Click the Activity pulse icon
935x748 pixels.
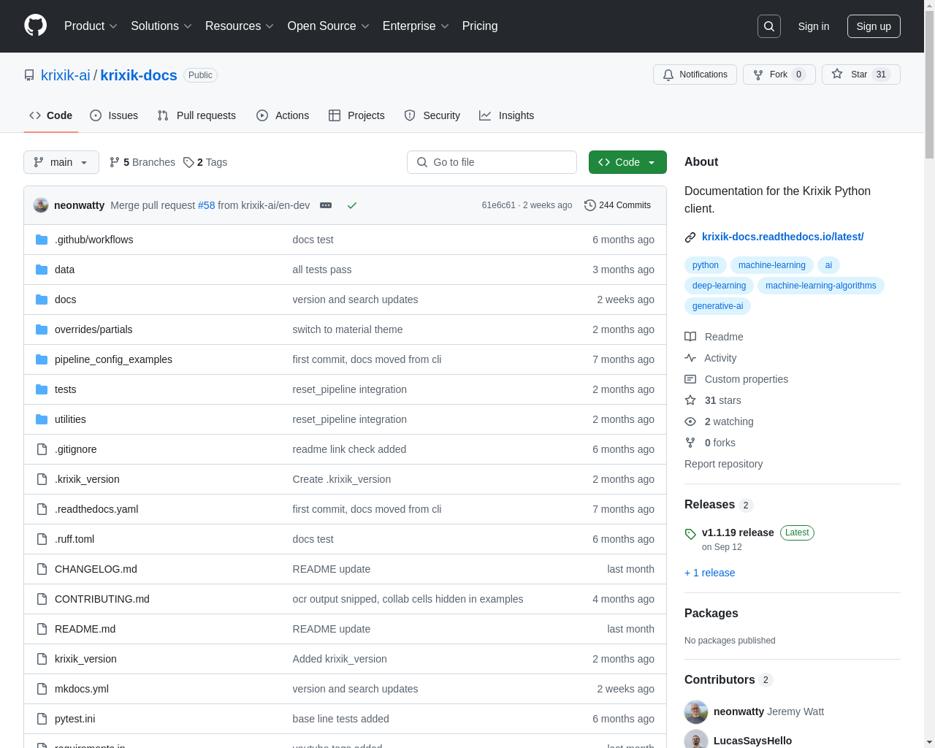coord(690,358)
